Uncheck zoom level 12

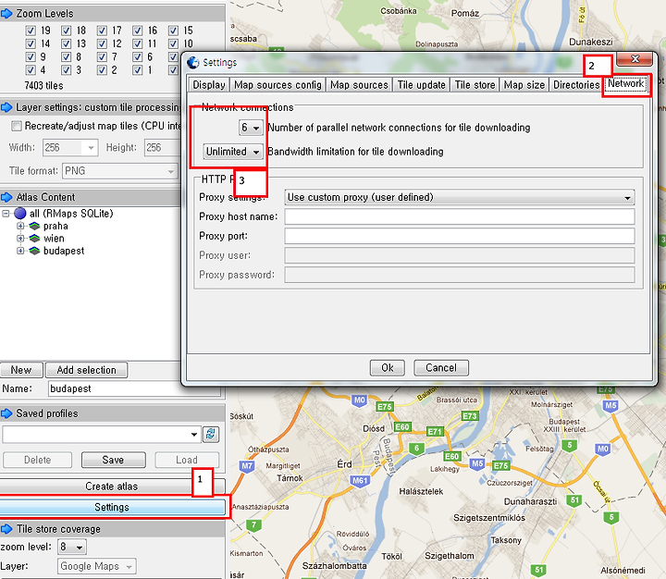102,43
